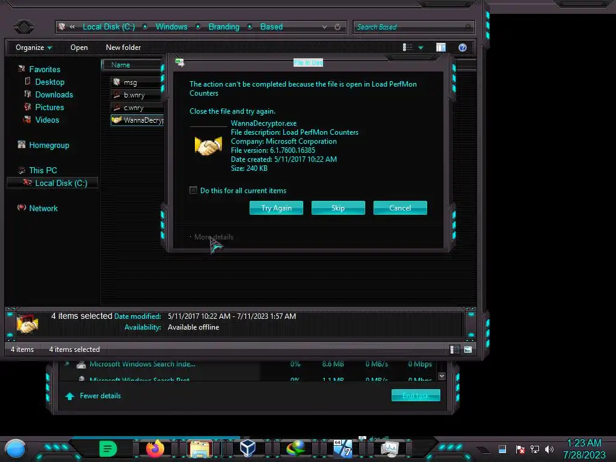Image resolution: width=616 pixels, height=462 pixels.
Task: Check Do this for all current items
Action: coord(193,190)
